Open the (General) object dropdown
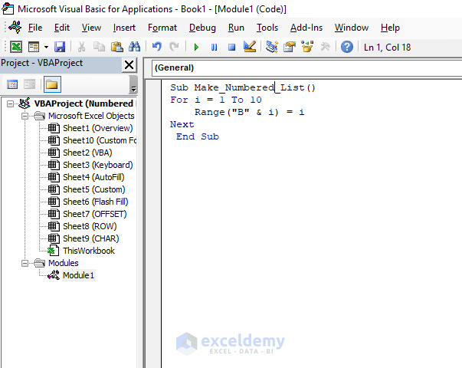 (x=306, y=67)
